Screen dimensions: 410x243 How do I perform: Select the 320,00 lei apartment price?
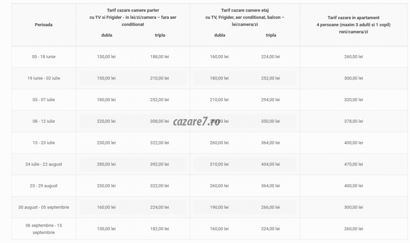354,100
